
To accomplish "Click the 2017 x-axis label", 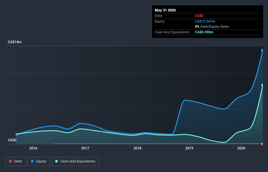I will coord(85,148).
